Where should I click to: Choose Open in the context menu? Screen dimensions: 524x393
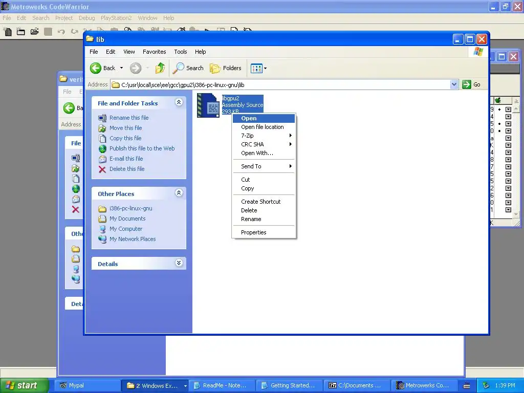tap(264, 118)
